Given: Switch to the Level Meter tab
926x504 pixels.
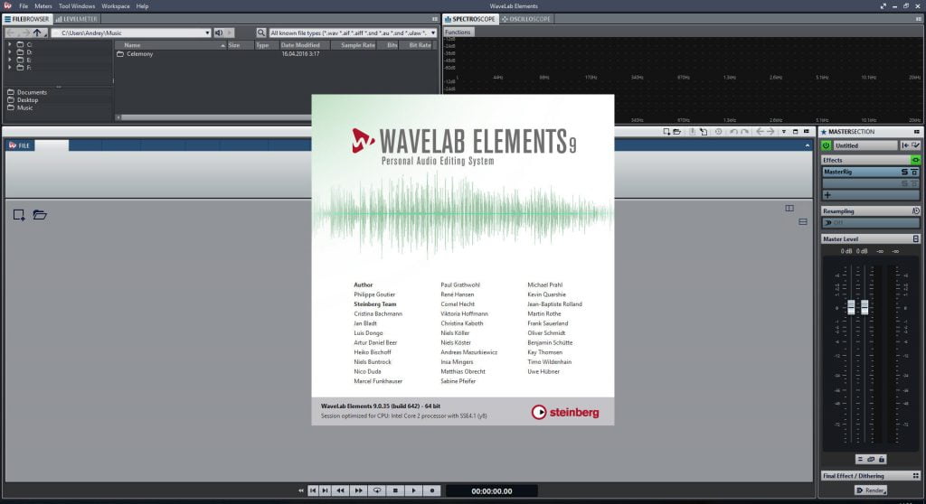Looking at the screenshot, I should pos(76,19).
